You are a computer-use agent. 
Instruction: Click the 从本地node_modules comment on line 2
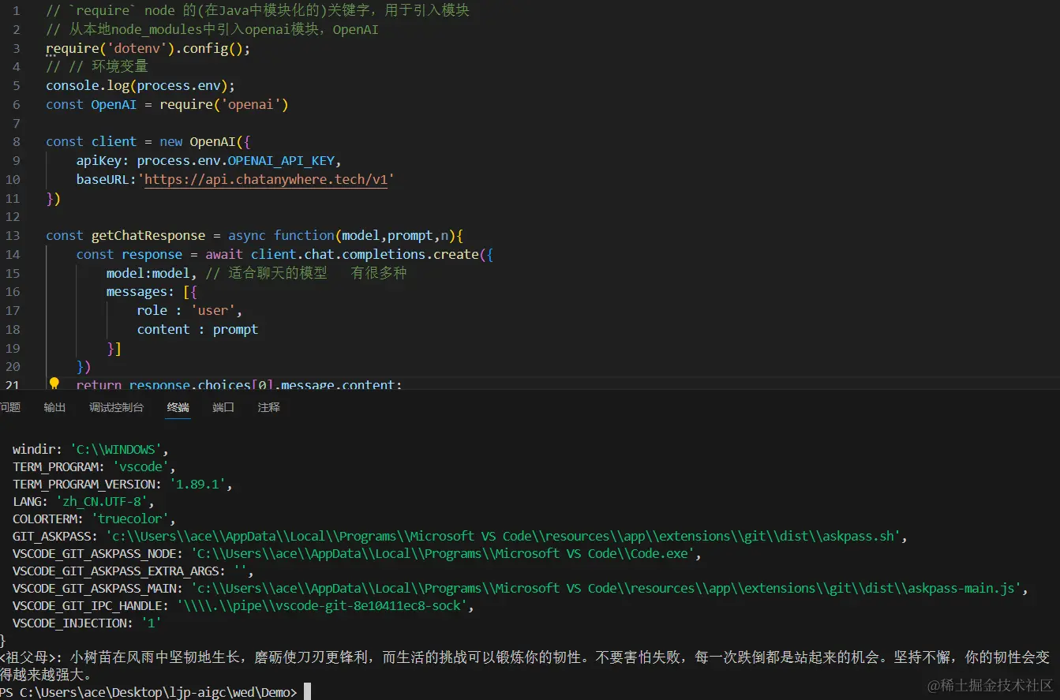[212, 30]
